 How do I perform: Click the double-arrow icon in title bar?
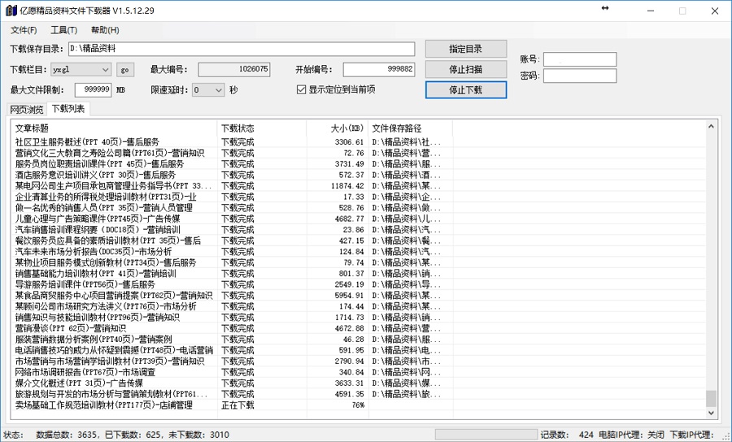coord(605,10)
